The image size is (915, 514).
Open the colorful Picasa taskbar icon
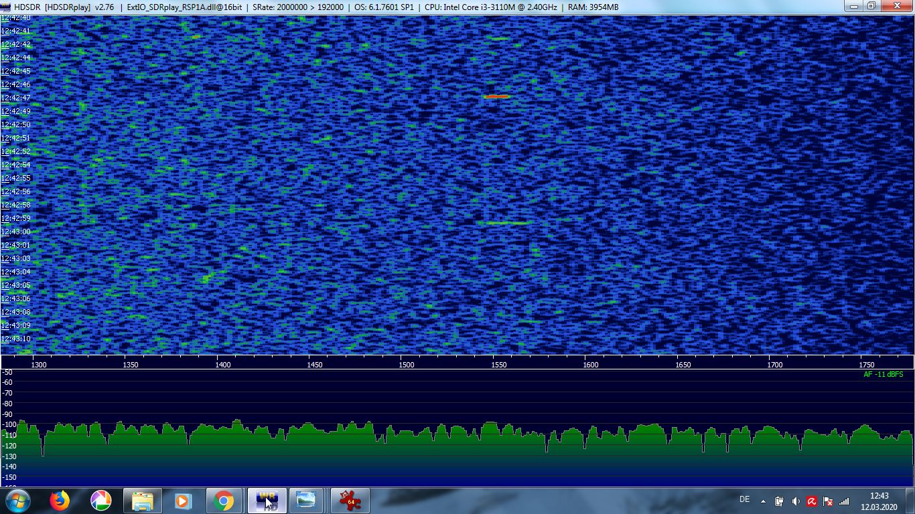(x=101, y=501)
